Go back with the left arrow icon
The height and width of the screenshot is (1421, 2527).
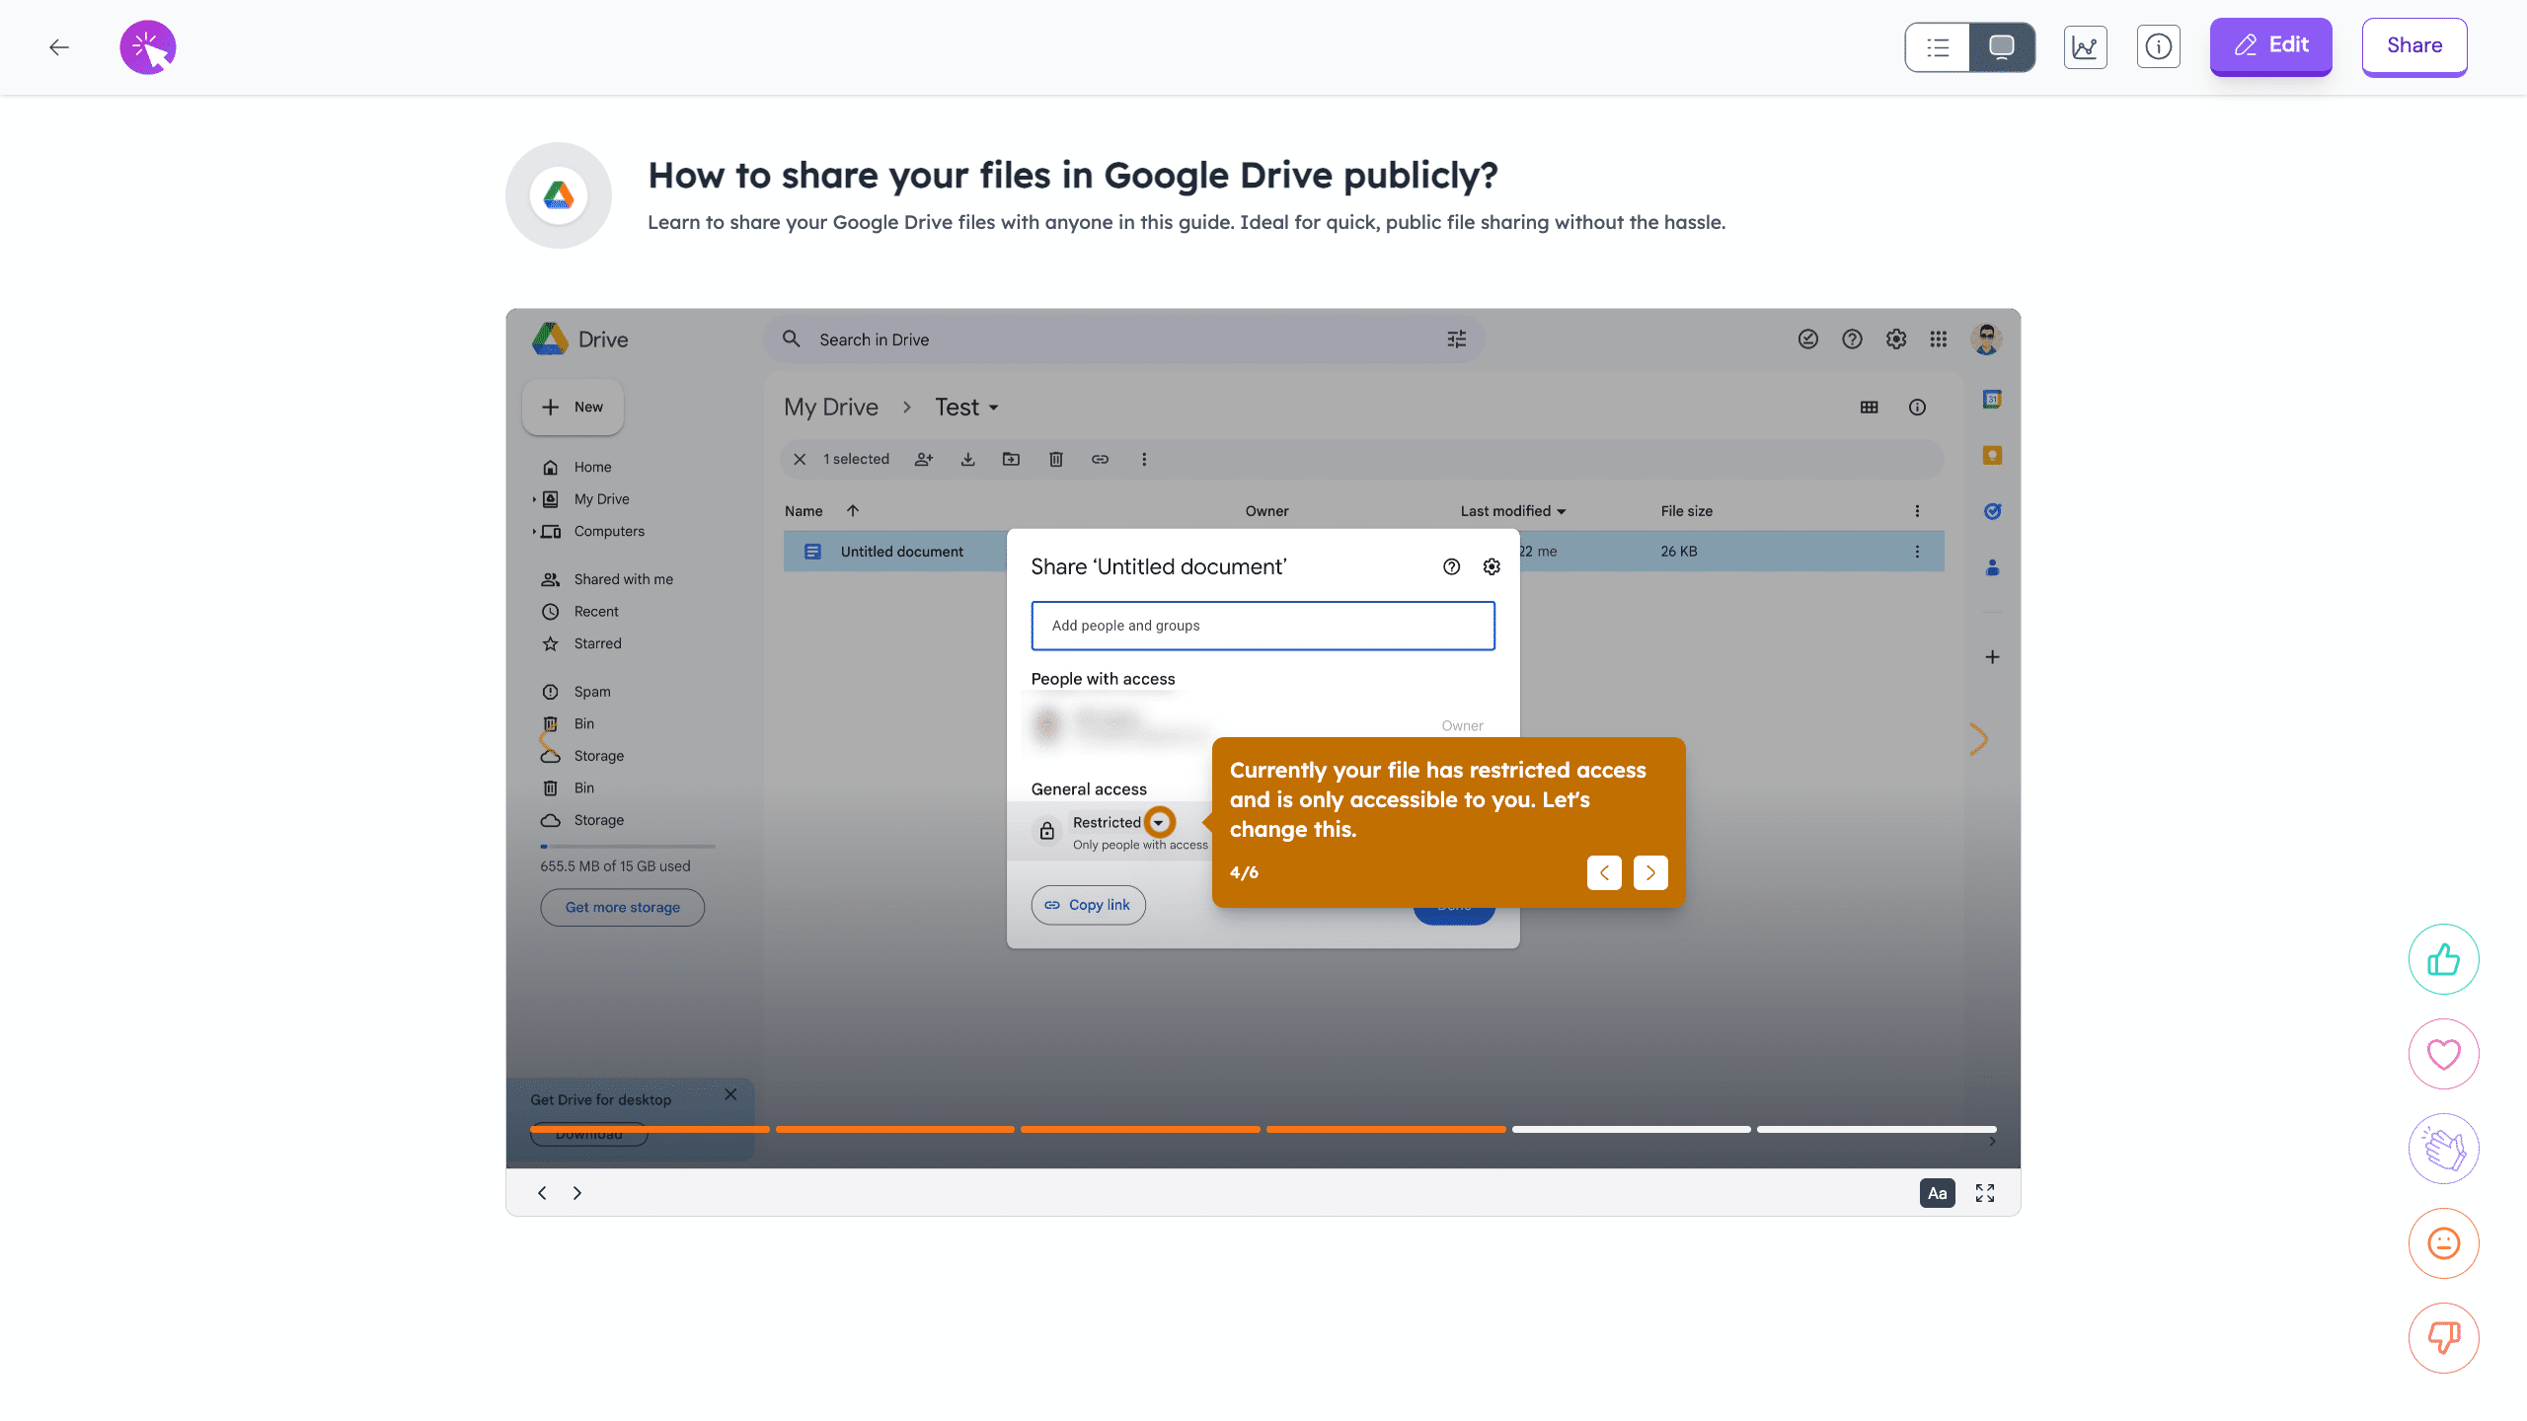(59, 46)
